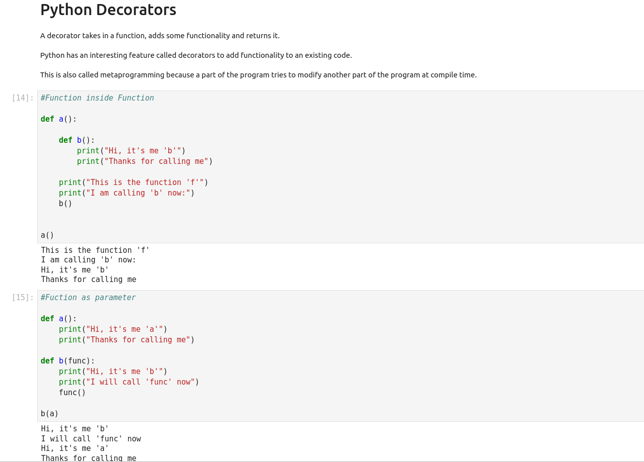Click the paragraph starting "A decorator takes in"

(x=160, y=36)
